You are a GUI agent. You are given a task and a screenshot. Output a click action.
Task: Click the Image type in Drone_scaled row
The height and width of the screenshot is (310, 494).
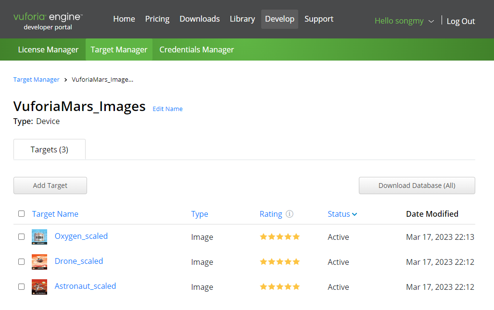202,262
